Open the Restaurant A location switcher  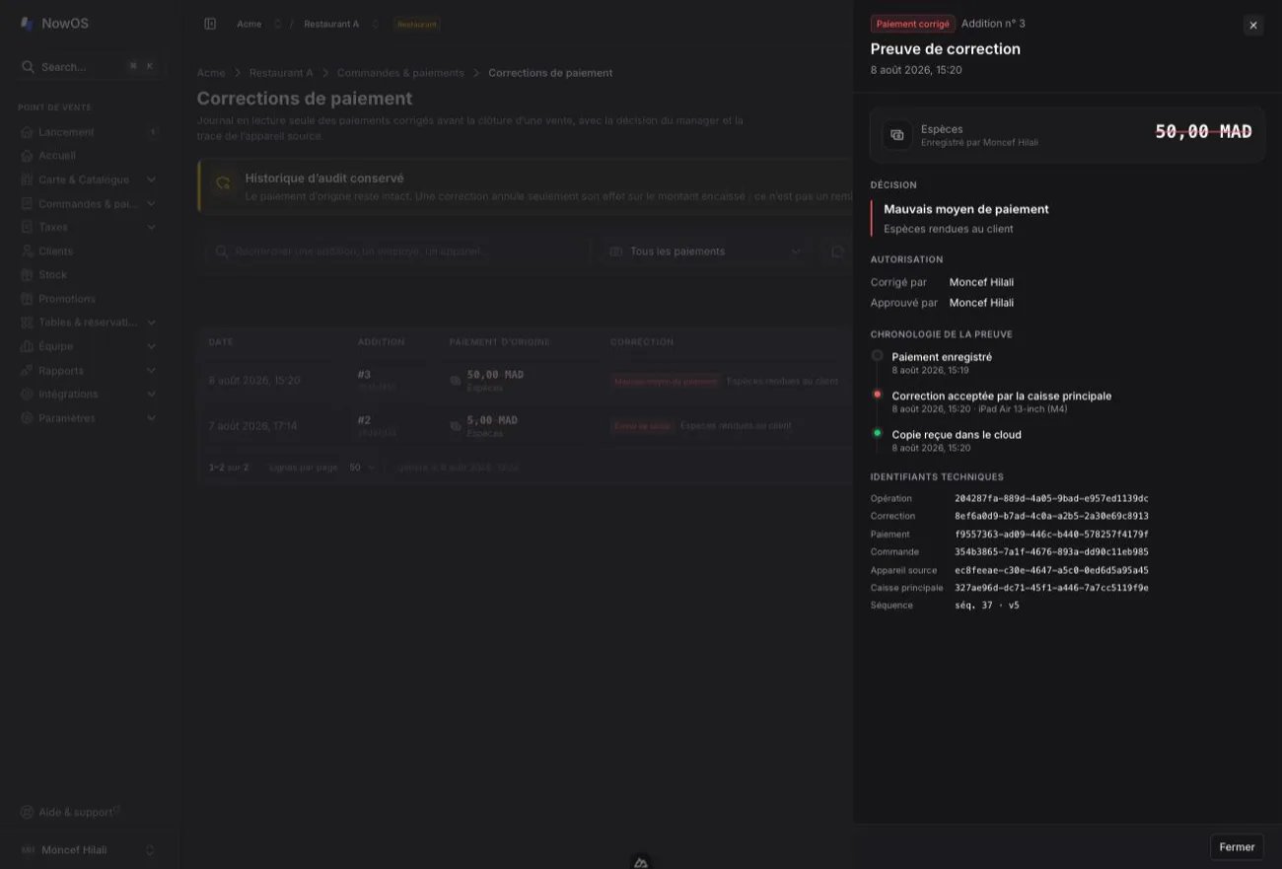pos(340,24)
